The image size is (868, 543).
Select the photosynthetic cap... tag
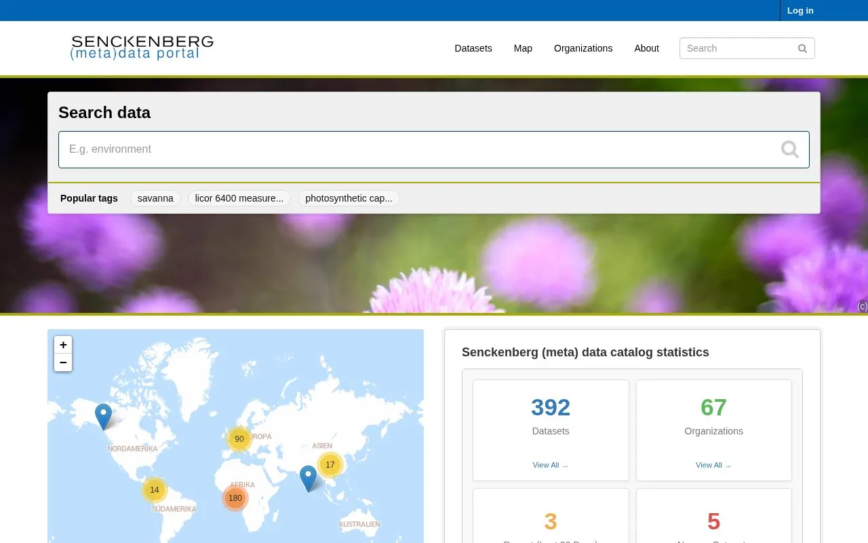point(349,198)
